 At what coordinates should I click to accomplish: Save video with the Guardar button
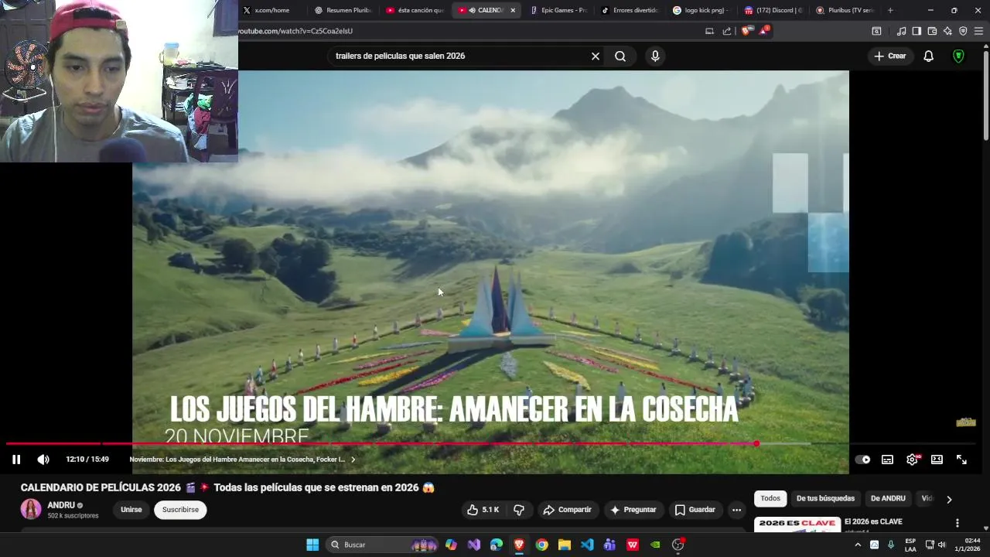(695, 510)
